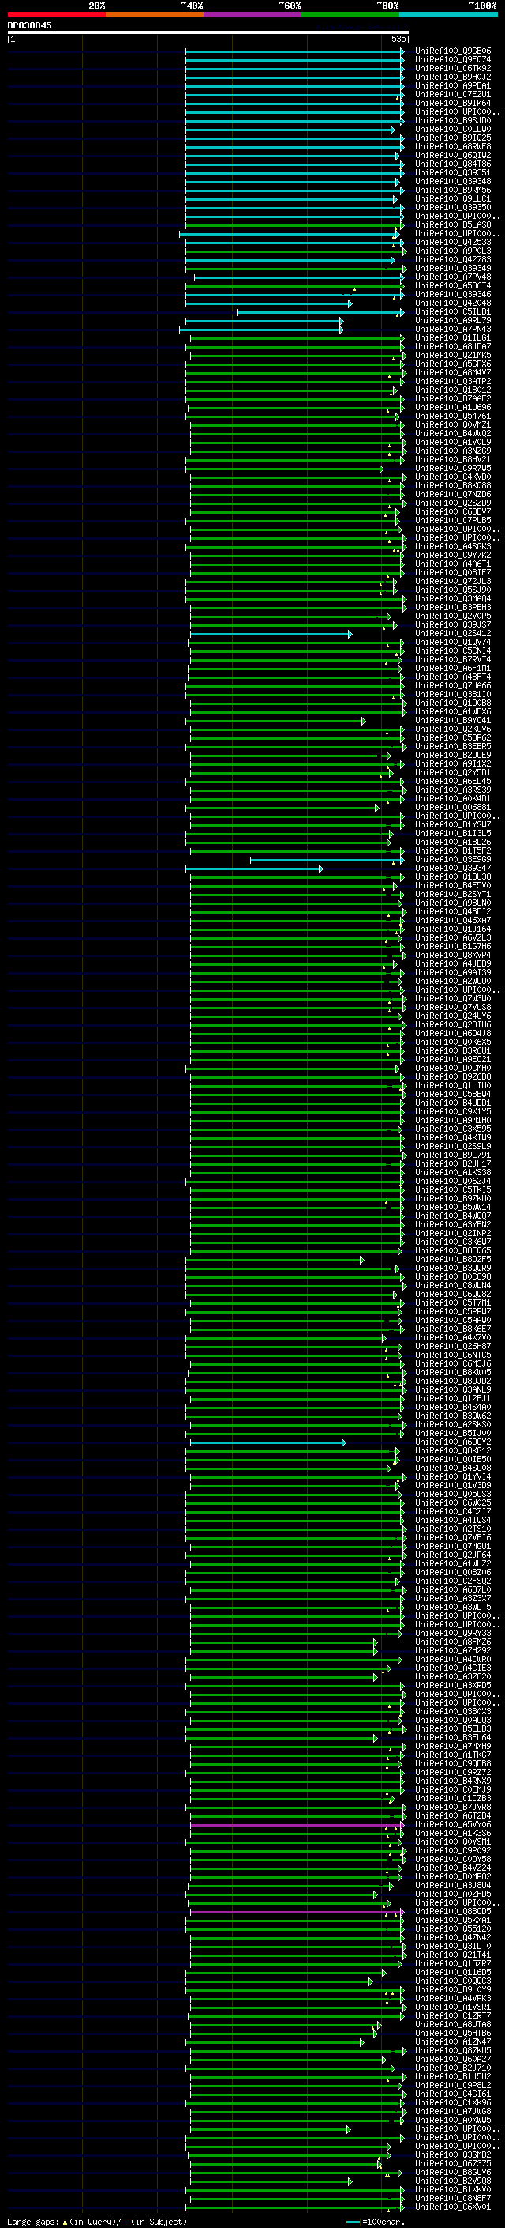
Task: Select the UniRef100_Q39347 label
Action: click(x=452, y=868)
